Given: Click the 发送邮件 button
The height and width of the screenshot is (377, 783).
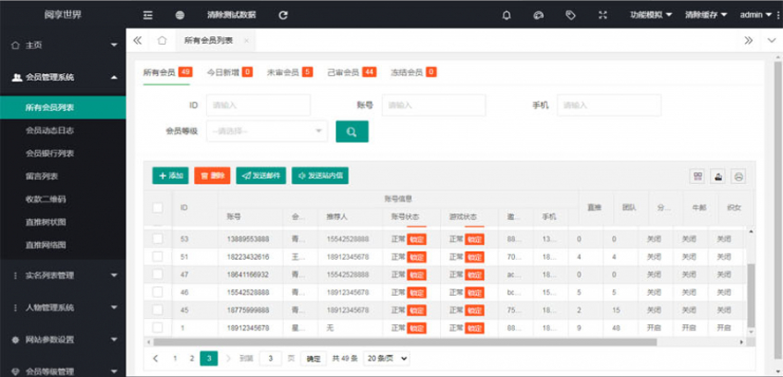Looking at the screenshot, I should coord(261,175).
